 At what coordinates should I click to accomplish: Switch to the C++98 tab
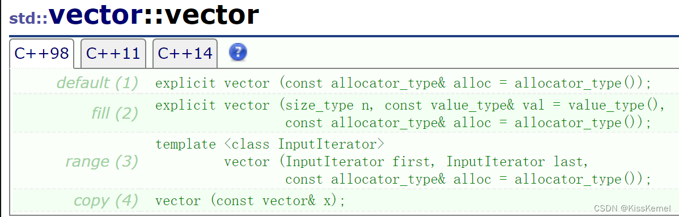(41, 54)
